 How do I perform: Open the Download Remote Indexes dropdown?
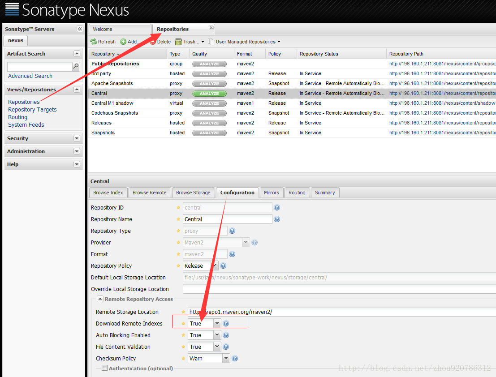tap(217, 323)
